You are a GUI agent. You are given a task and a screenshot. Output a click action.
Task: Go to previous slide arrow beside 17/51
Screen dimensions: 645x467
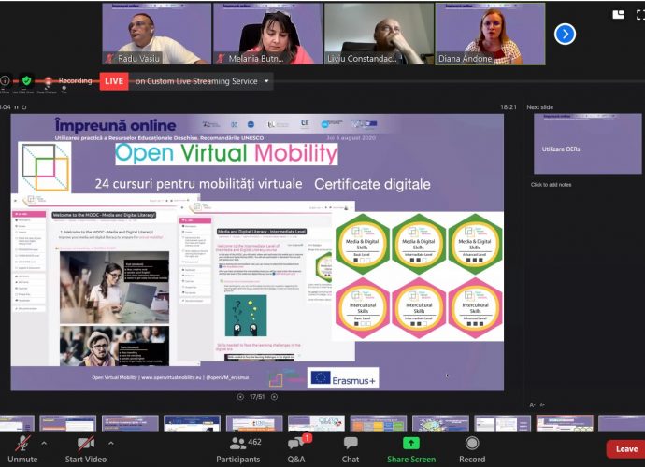click(x=240, y=397)
